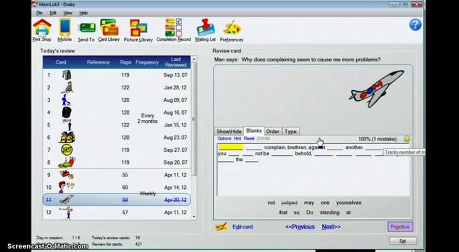Go to the Next>> card

331,227
